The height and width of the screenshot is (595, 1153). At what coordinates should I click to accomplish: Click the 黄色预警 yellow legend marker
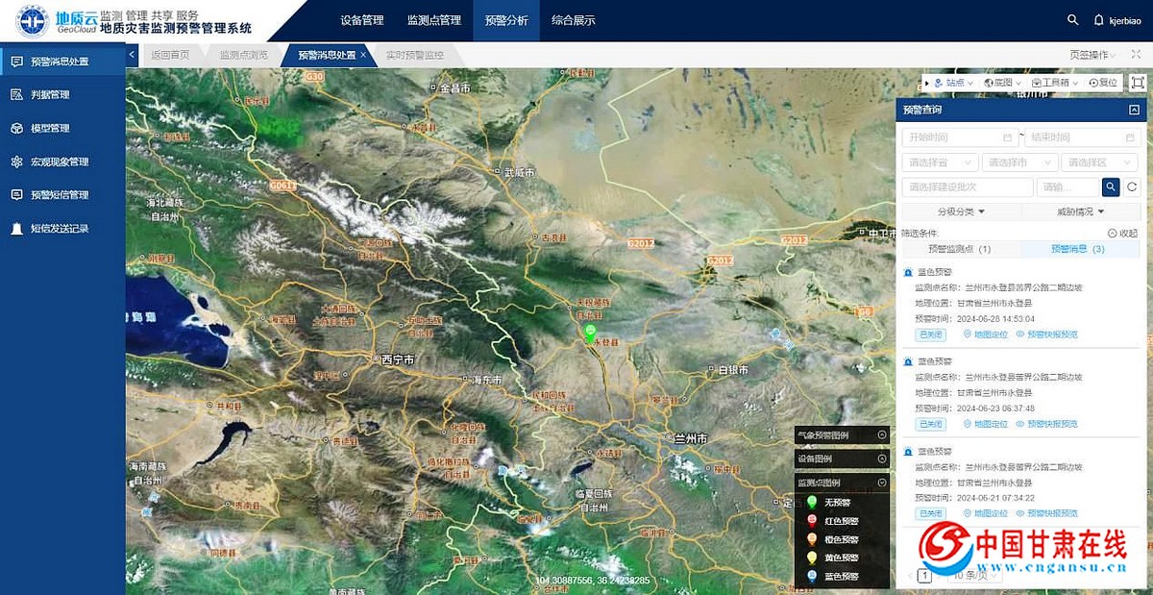[812, 558]
